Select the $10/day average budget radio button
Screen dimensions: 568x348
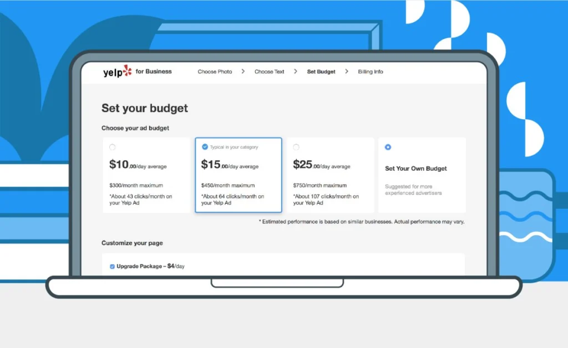[113, 146]
